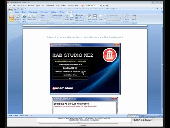Open RAD Studio Project menu
170x128 pixels.
point(38,6)
